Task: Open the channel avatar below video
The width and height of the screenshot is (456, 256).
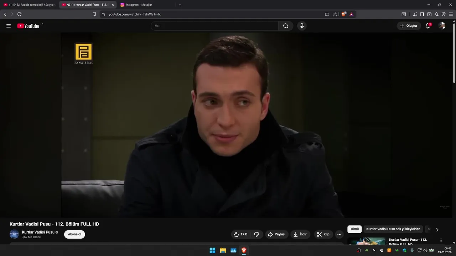Action: 14,234
